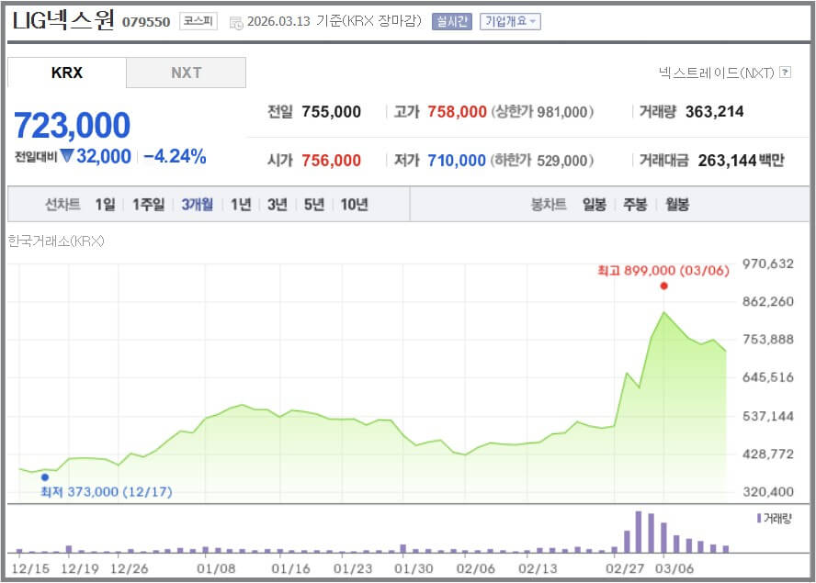This screenshot has width=816, height=583.
Task: Click the 02/27 x-axis date label
Action: pos(625,568)
